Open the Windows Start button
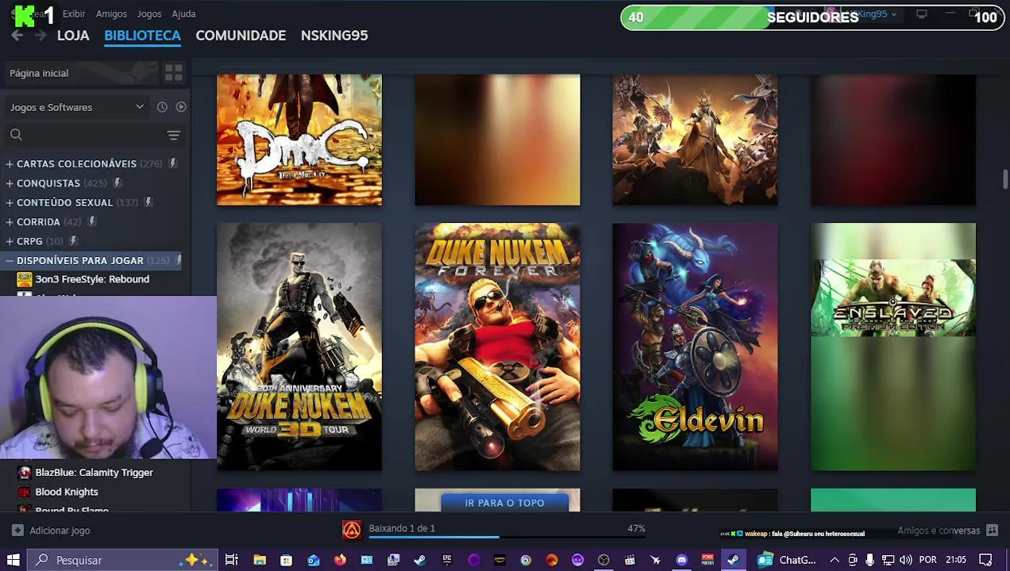The height and width of the screenshot is (571, 1010). (x=13, y=560)
